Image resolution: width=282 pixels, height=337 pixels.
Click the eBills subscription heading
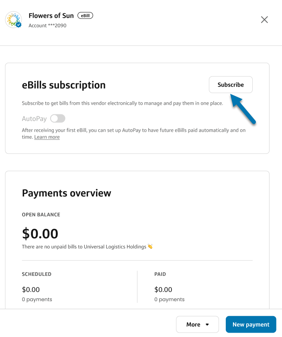point(63,85)
